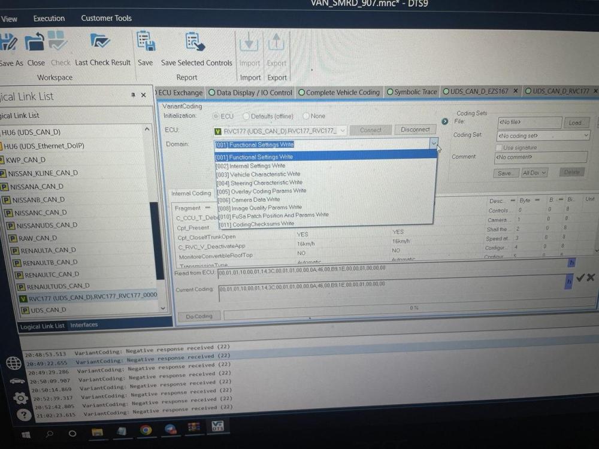
Task: Switch to Data Display / IO Control tab
Action: [x=250, y=92]
